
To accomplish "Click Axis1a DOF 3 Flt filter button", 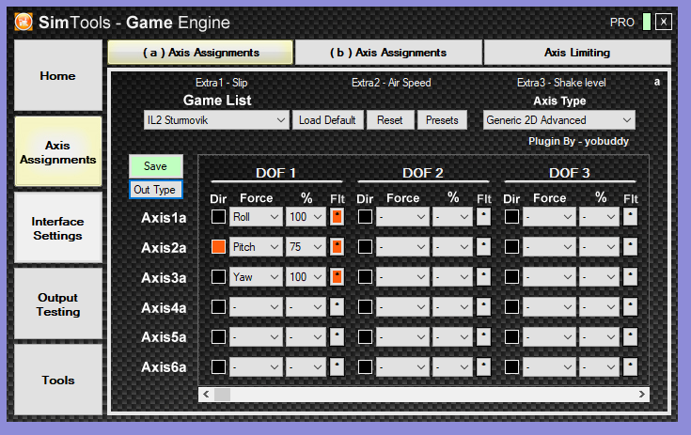I will [x=630, y=217].
